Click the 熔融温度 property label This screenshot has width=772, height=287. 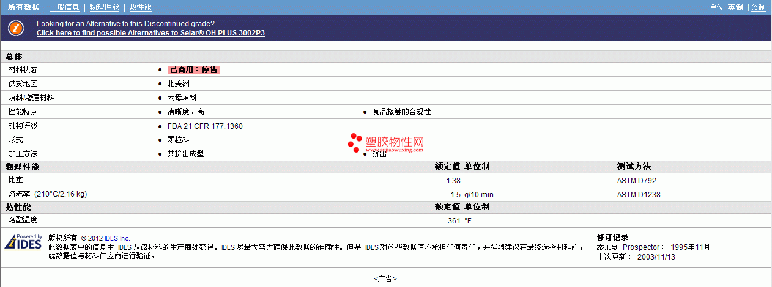[x=23, y=220]
